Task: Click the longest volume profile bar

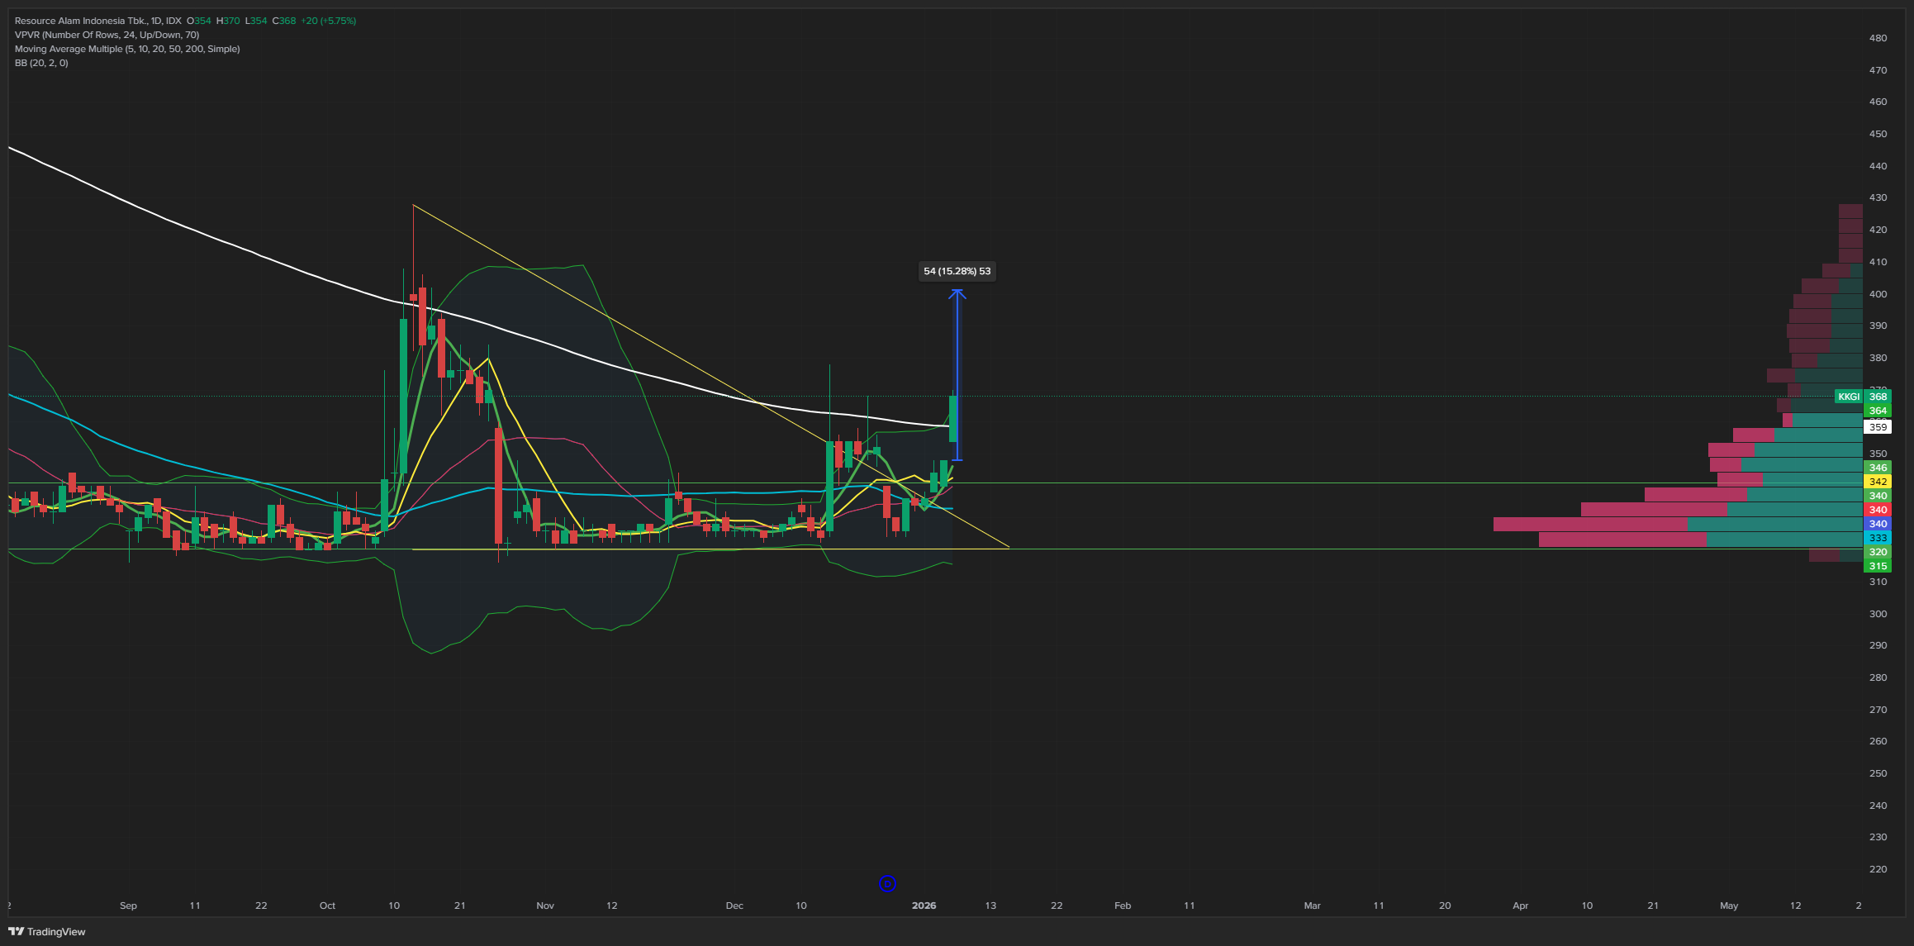Action: (x=1677, y=524)
